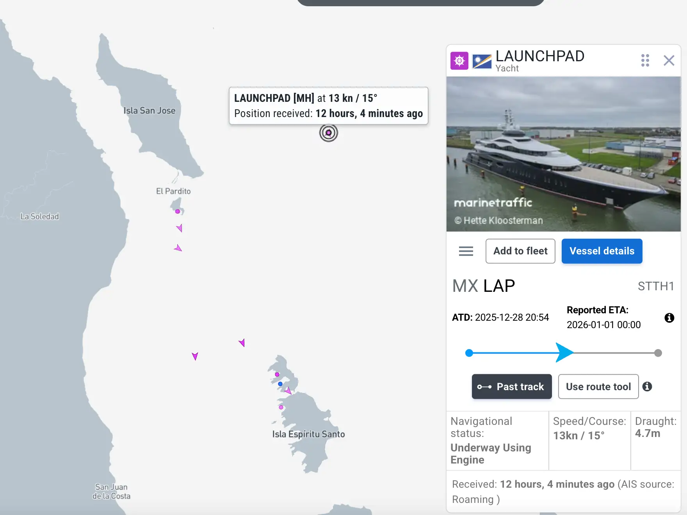The height and width of the screenshot is (515, 687).
Task: Click the pink vessel arrow near El Pardito
Action: pyautogui.click(x=179, y=228)
